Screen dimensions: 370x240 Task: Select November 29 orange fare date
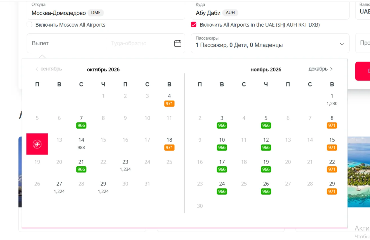point(332,188)
